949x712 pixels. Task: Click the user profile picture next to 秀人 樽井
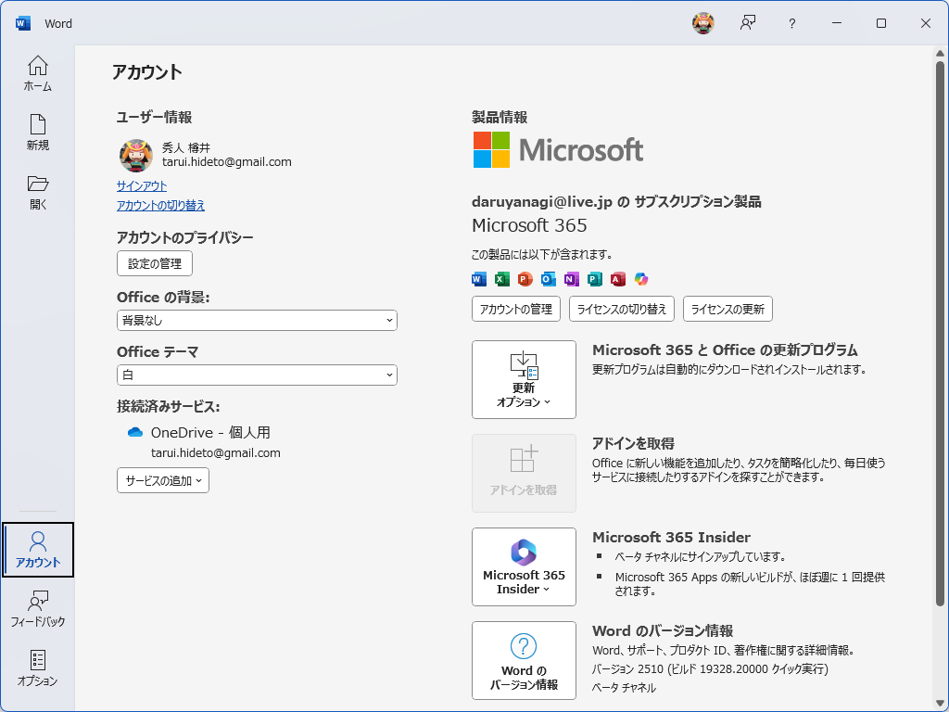[x=135, y=156]
